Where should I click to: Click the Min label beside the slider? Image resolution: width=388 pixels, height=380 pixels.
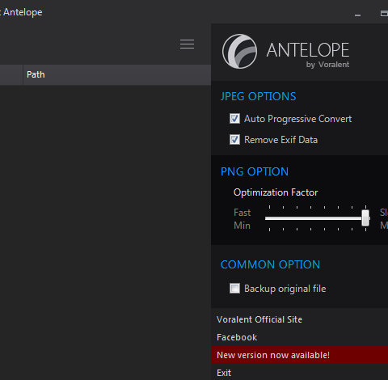(242, 226)
